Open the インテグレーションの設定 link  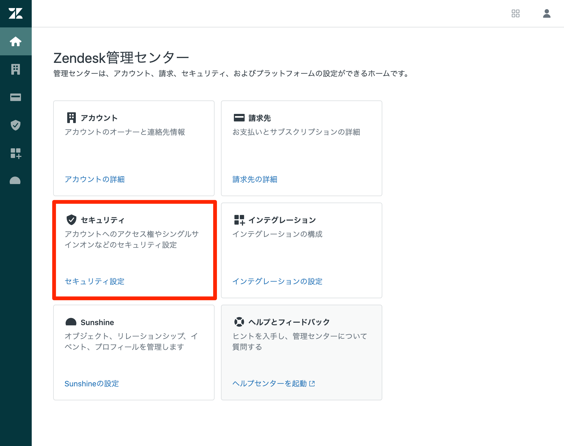(x=277, y=281)
